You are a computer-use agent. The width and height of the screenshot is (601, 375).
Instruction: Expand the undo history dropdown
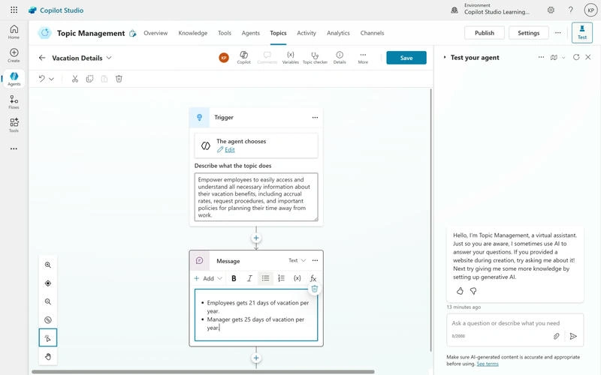click(51, 79)
